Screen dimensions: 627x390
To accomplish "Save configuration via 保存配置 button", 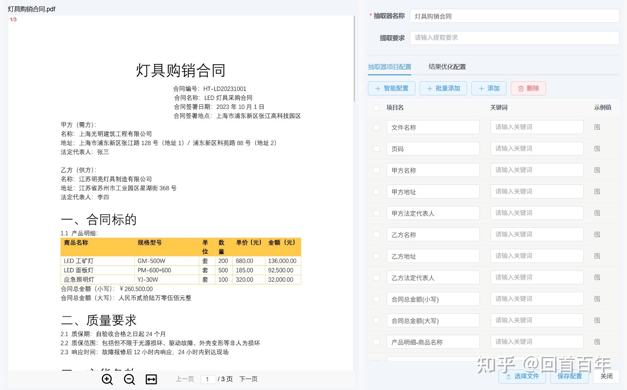I will tap(569, 376).
